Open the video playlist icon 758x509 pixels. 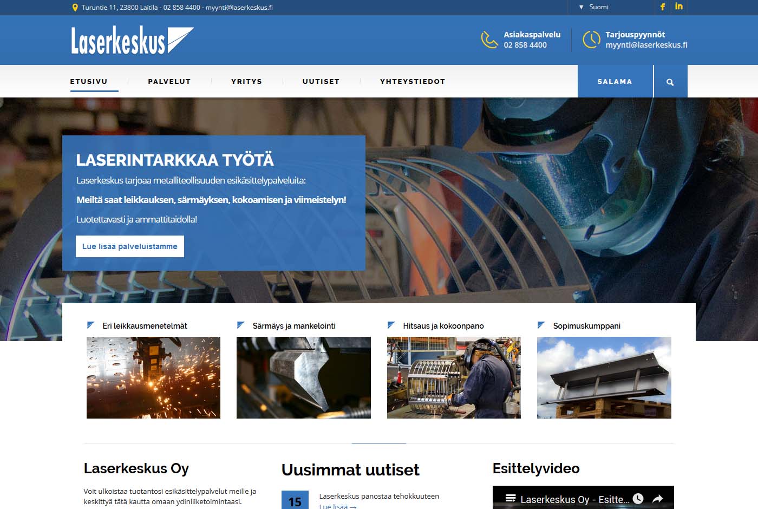(510, 499)
